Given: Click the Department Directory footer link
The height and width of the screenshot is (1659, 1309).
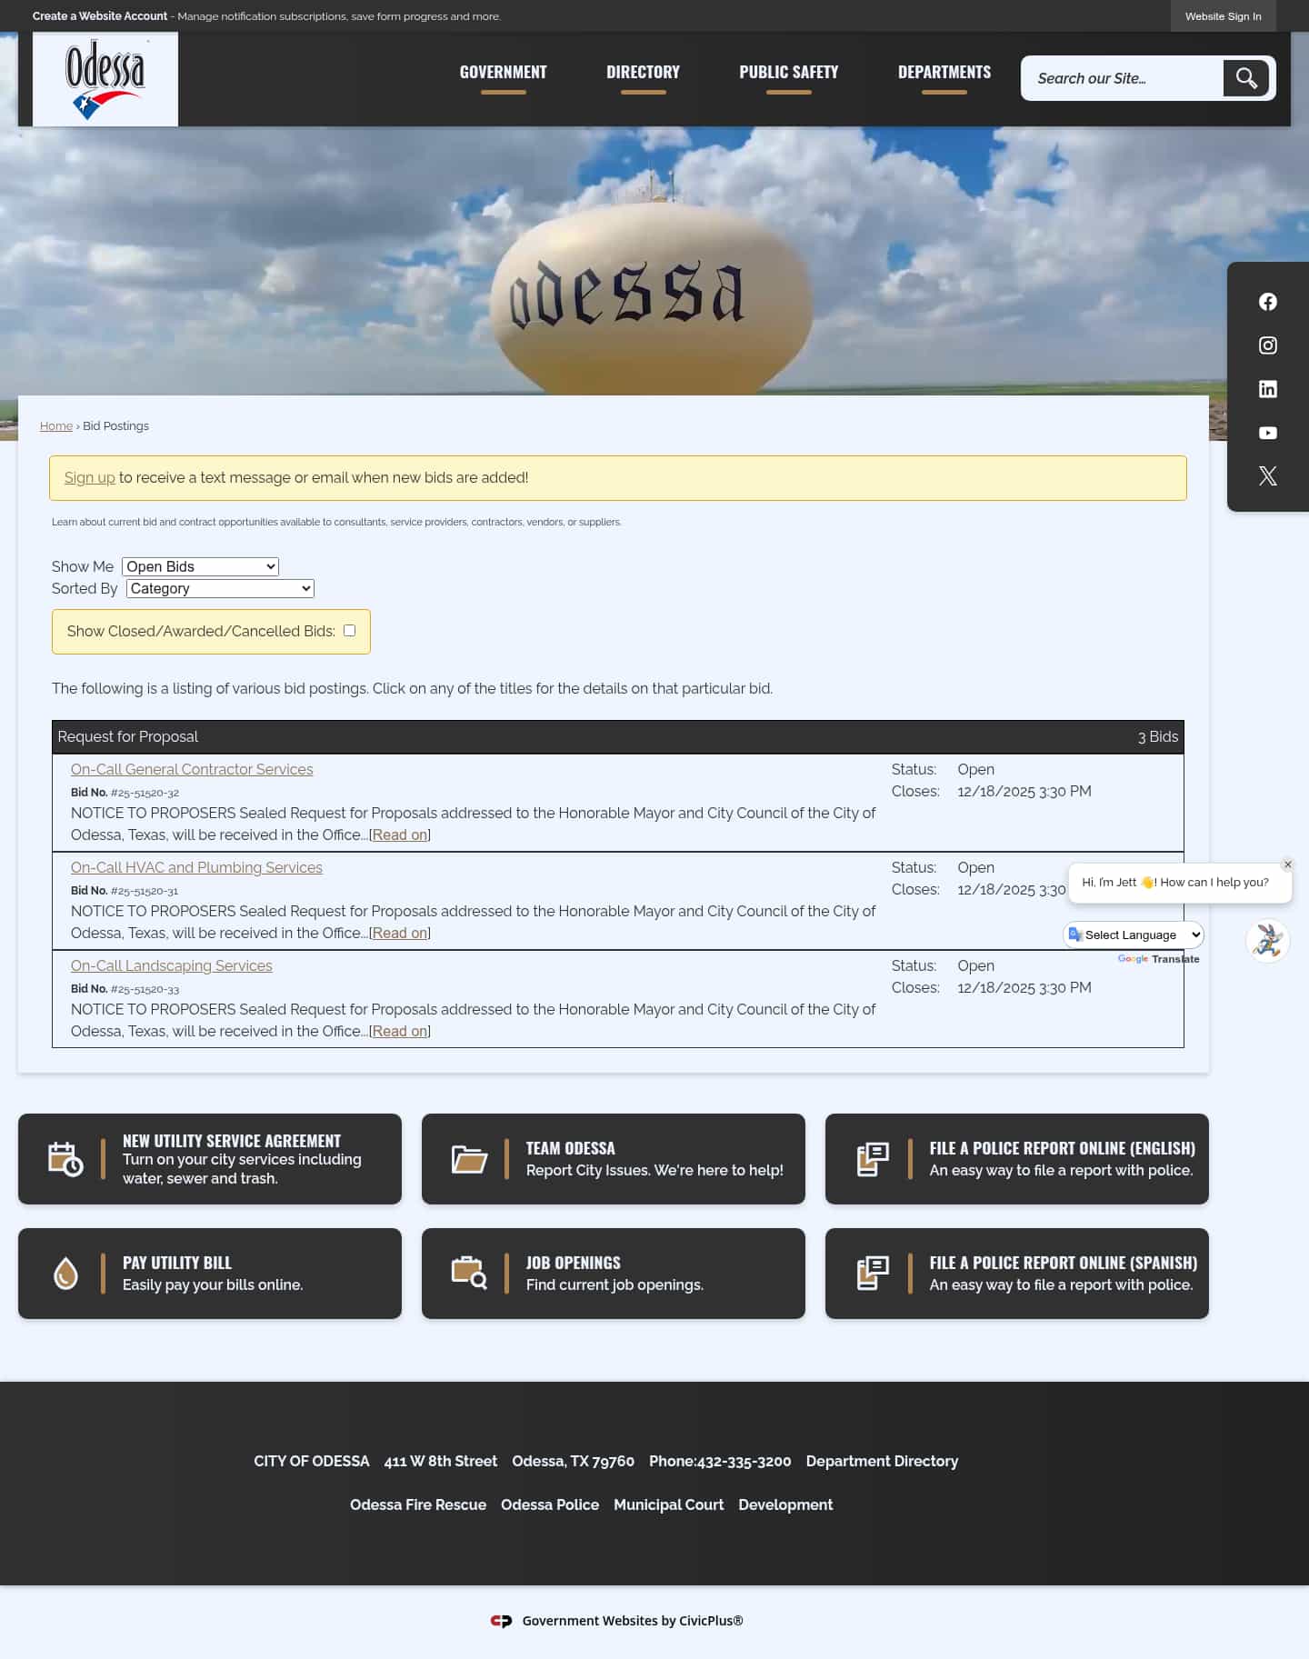Looking at the screenshot, I should coord(882,1461).
